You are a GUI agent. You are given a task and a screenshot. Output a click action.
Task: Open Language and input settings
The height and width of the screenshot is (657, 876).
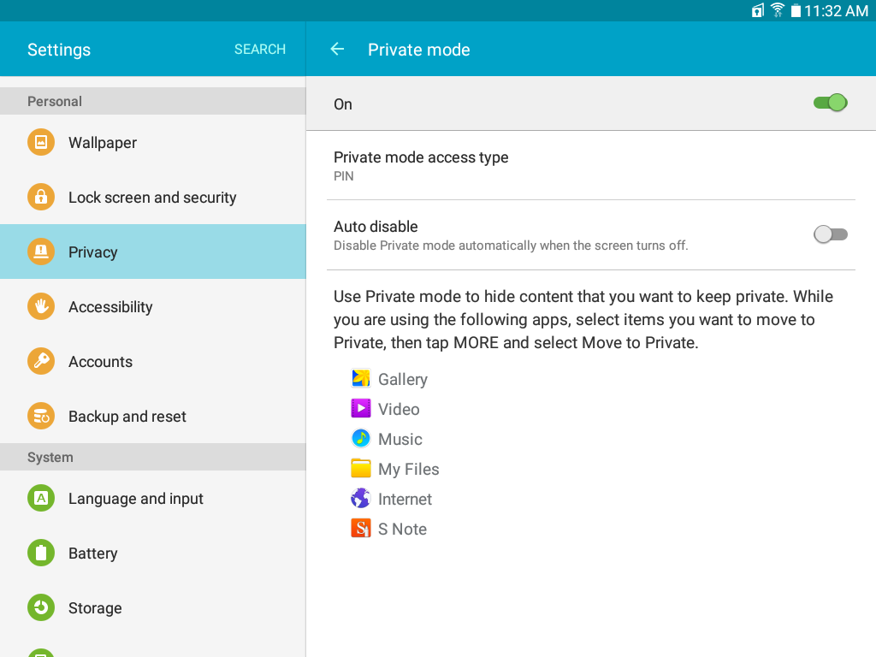click(x=153, y=498)
